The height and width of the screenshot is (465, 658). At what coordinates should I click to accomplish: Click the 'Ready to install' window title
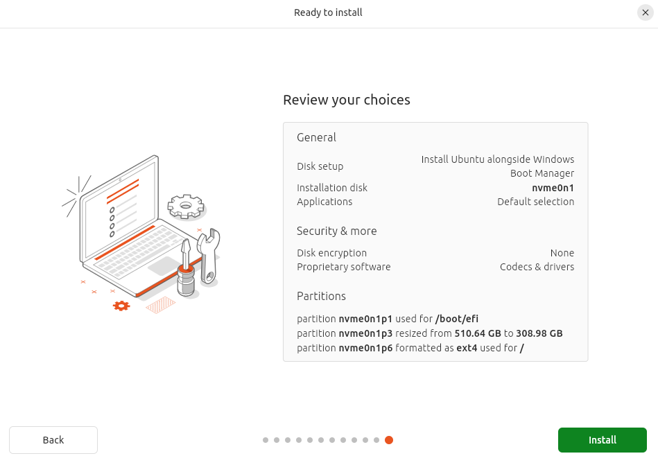tap(328, 12)
